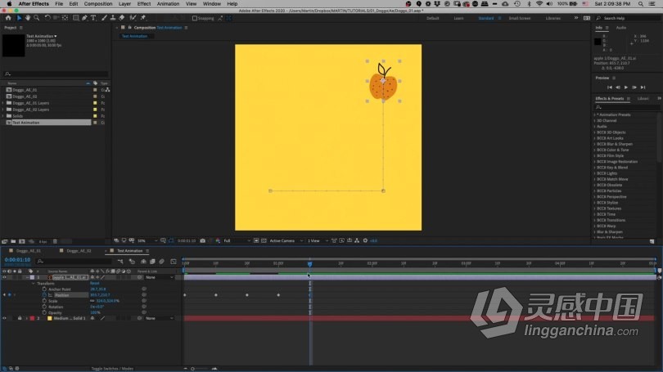Select the Small Screen workspace
Screen dimensions: 663x372
(520, 18)
